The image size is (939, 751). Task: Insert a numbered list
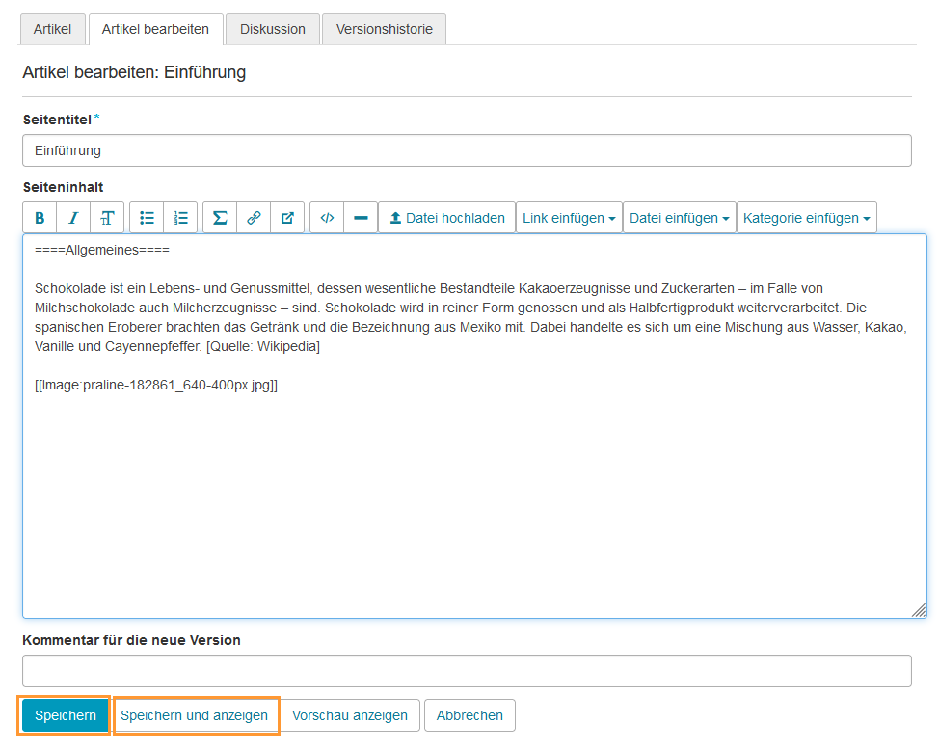180,218
